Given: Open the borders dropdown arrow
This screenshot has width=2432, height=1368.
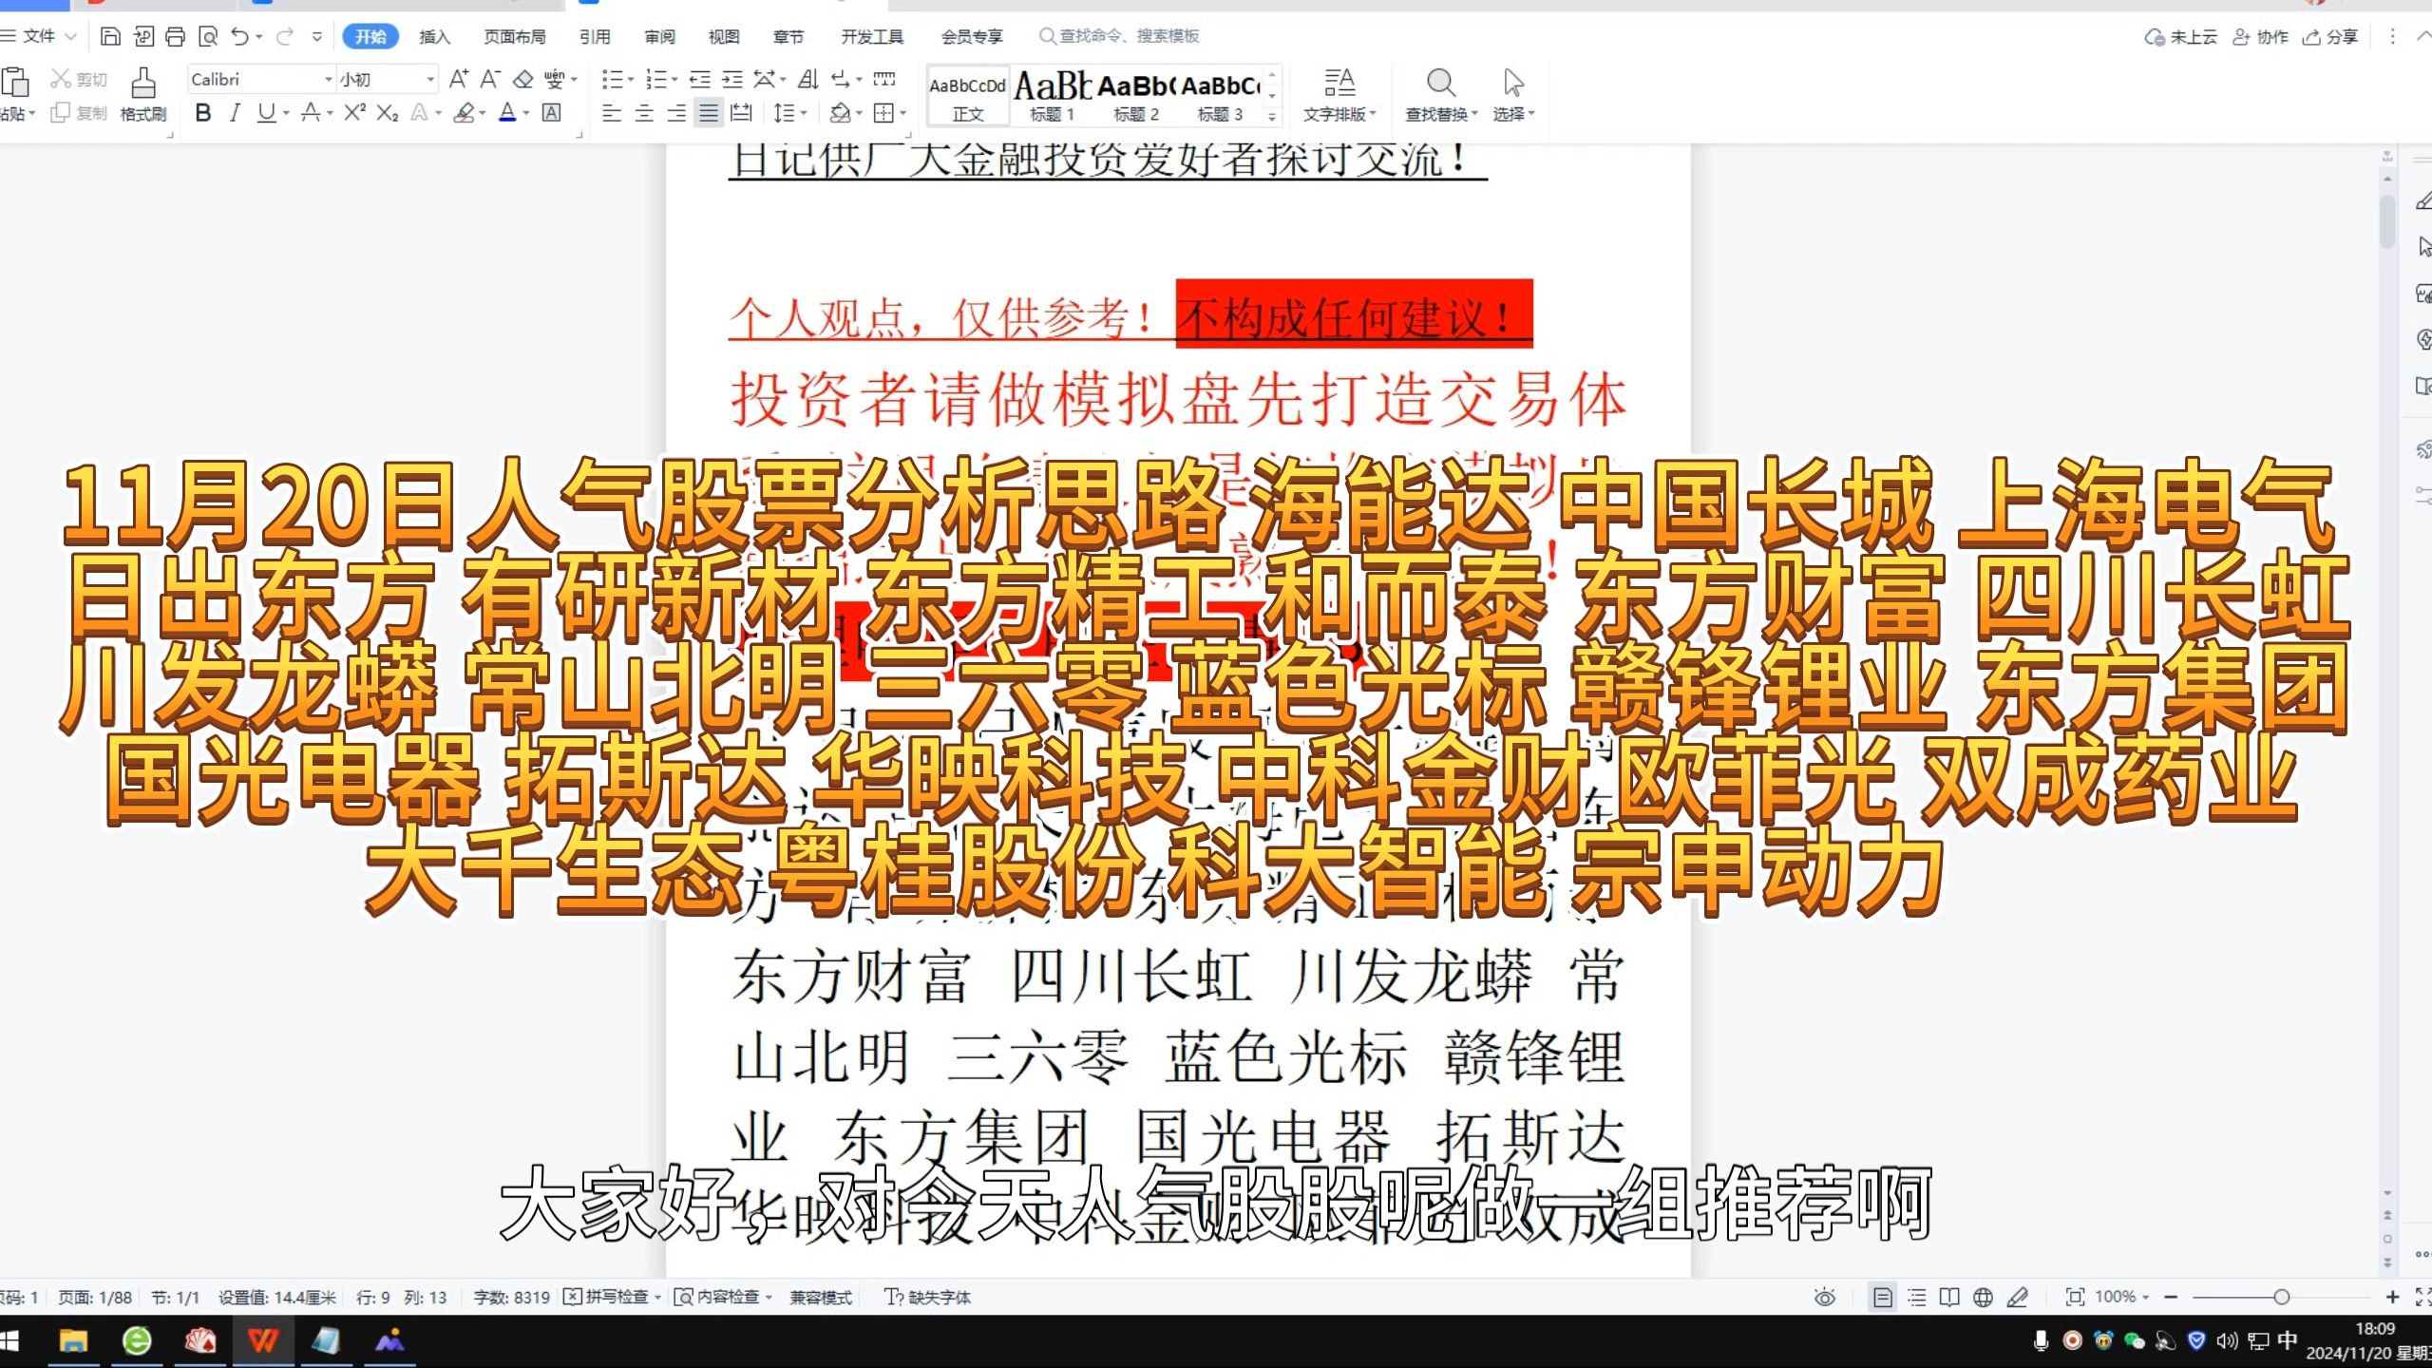Looking at the screenshot, I should [x=902, y=113].
